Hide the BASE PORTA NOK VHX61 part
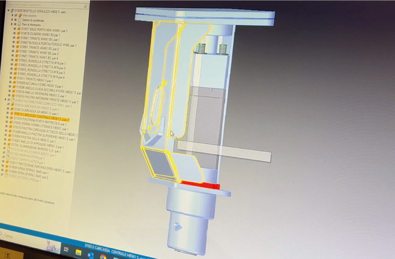The image size is (395, 259). coord(15,29)
